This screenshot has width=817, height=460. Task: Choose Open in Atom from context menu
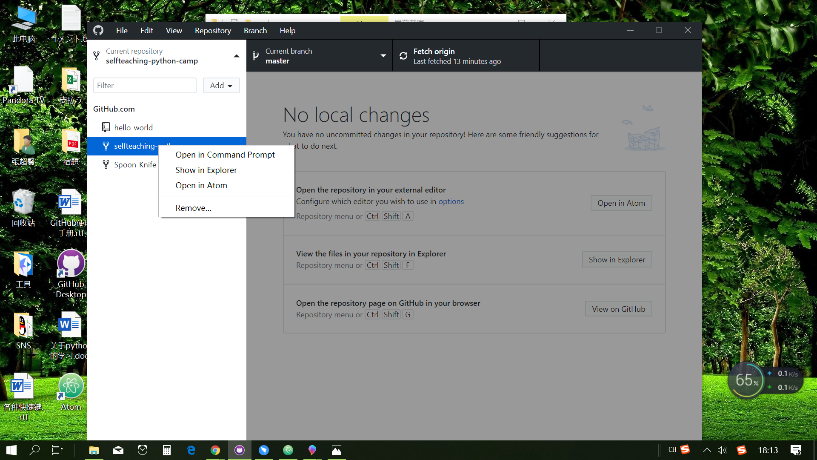coord(226,185)
